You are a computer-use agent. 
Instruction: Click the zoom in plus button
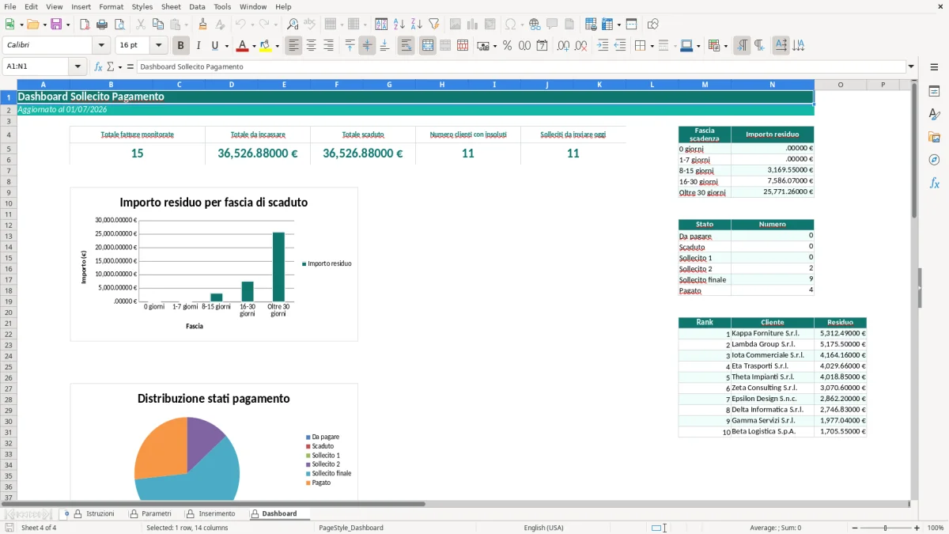coord(917,528)
